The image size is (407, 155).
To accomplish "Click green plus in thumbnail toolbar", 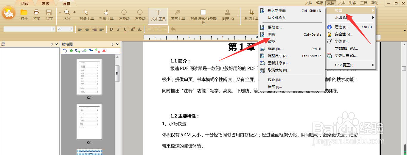I will [x=71, y=51].
